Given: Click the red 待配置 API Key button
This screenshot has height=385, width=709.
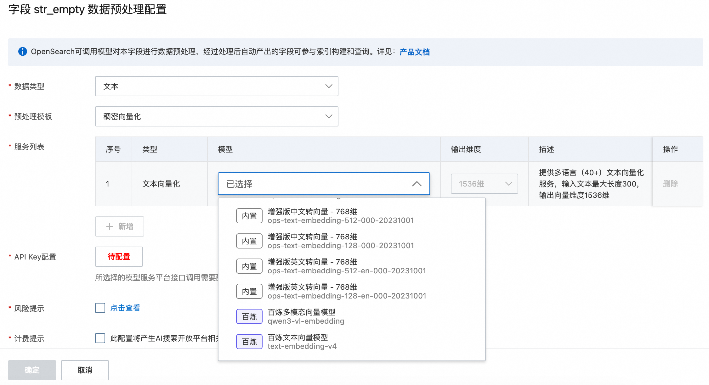Looking at the screenshot, I should (119, 257).
